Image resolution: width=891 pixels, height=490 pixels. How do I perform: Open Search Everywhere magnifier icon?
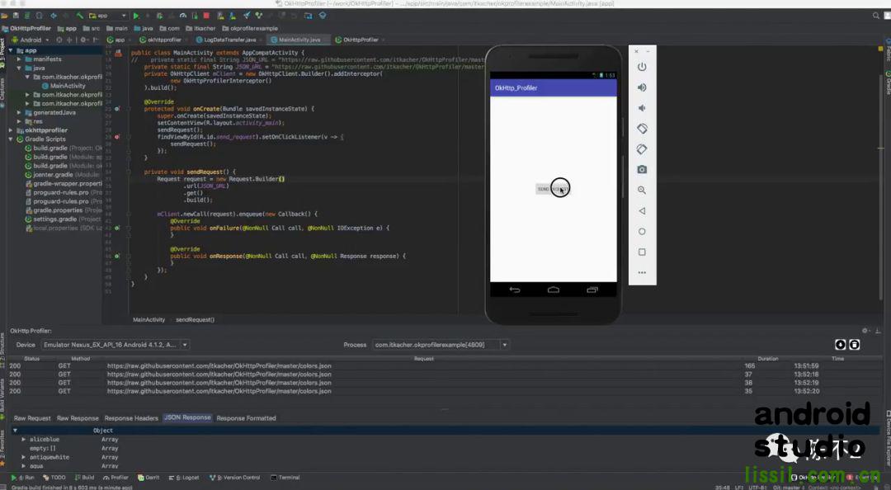(x=875, y=16)
